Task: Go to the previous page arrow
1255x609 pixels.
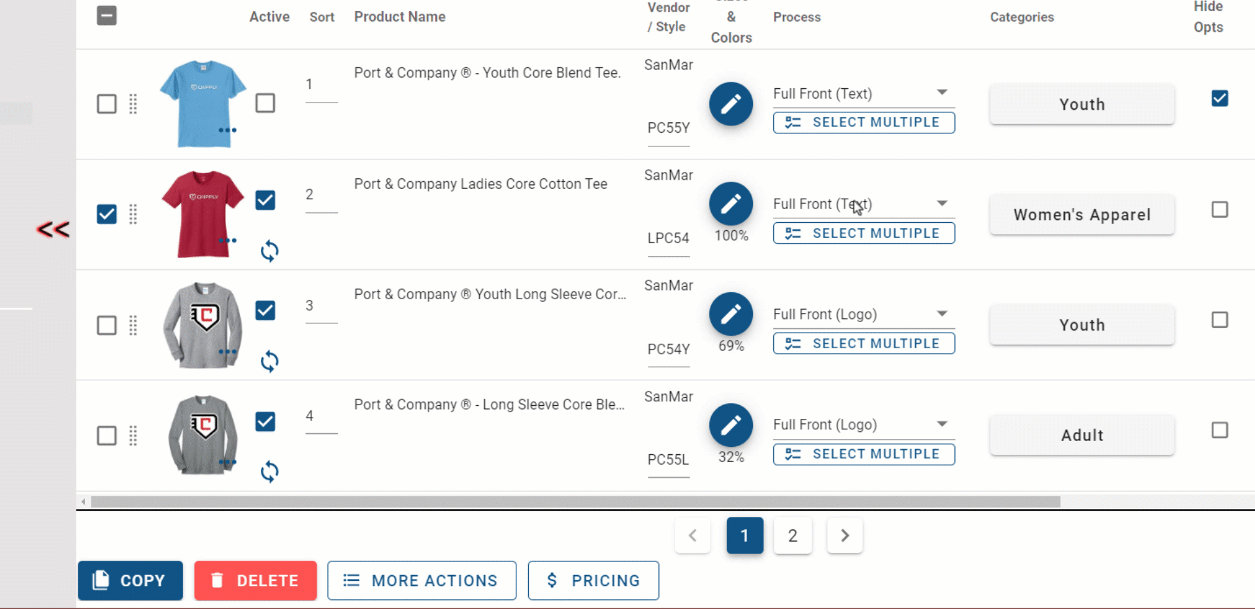Action: pos(693,536)
